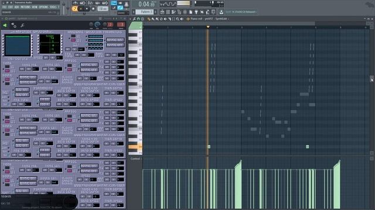Toggle the metronome icon
This screenshot has height=210, width=375.
tap(76, 3)
